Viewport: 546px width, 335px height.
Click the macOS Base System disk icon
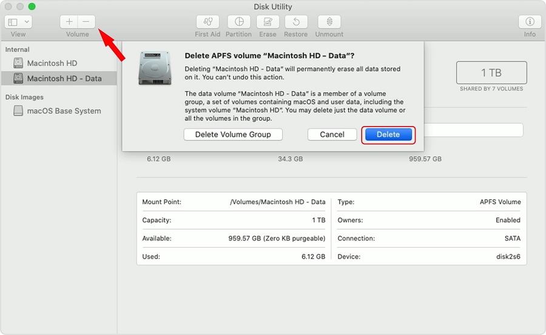coord(18,111)
